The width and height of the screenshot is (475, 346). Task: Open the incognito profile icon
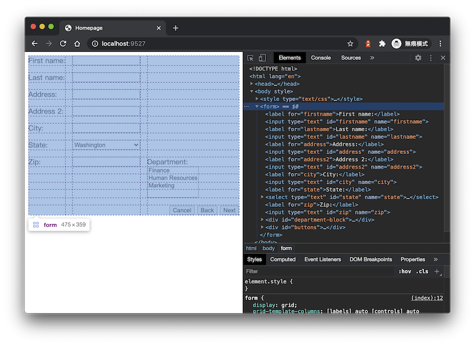click(x=396, y=43)
